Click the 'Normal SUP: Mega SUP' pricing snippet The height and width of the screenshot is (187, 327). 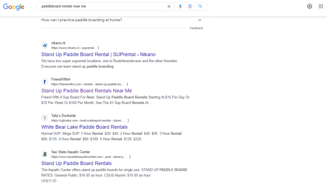coord(112,136)
